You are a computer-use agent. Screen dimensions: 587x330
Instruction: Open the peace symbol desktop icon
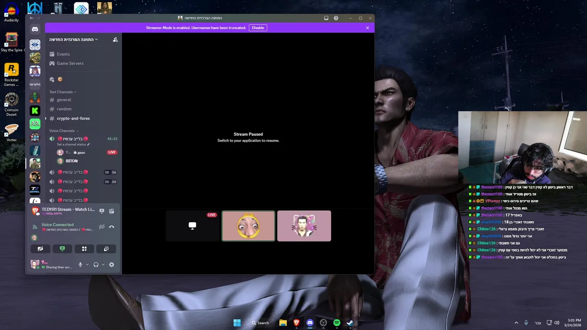coord(35,8)
